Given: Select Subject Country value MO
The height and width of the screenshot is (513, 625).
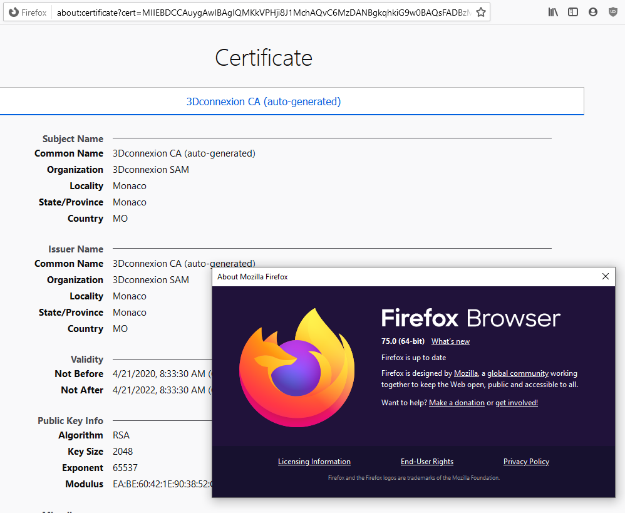Looking at the screenshot, I should (120, 219).
